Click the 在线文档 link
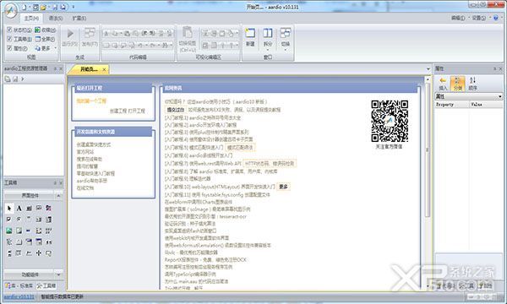Viewport: 507px width, 304px height. coord(85,187)
